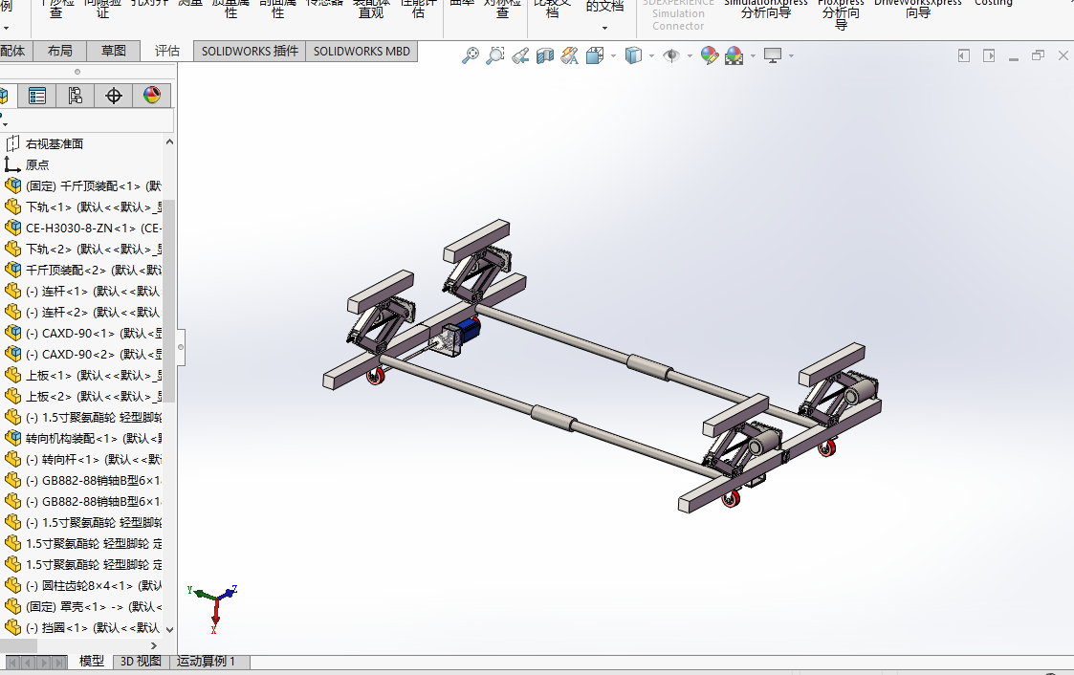Image resolution: width=1074 pixels, height=675 pixels.
Task: Open the PropertyManager tab icon
Action: [37, 96]
